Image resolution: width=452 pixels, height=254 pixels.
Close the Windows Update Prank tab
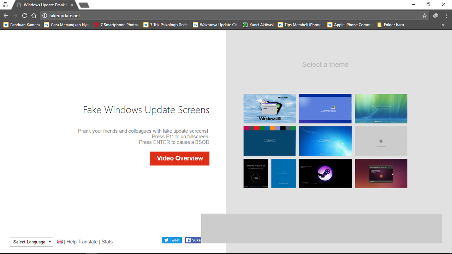pos(72,5)
